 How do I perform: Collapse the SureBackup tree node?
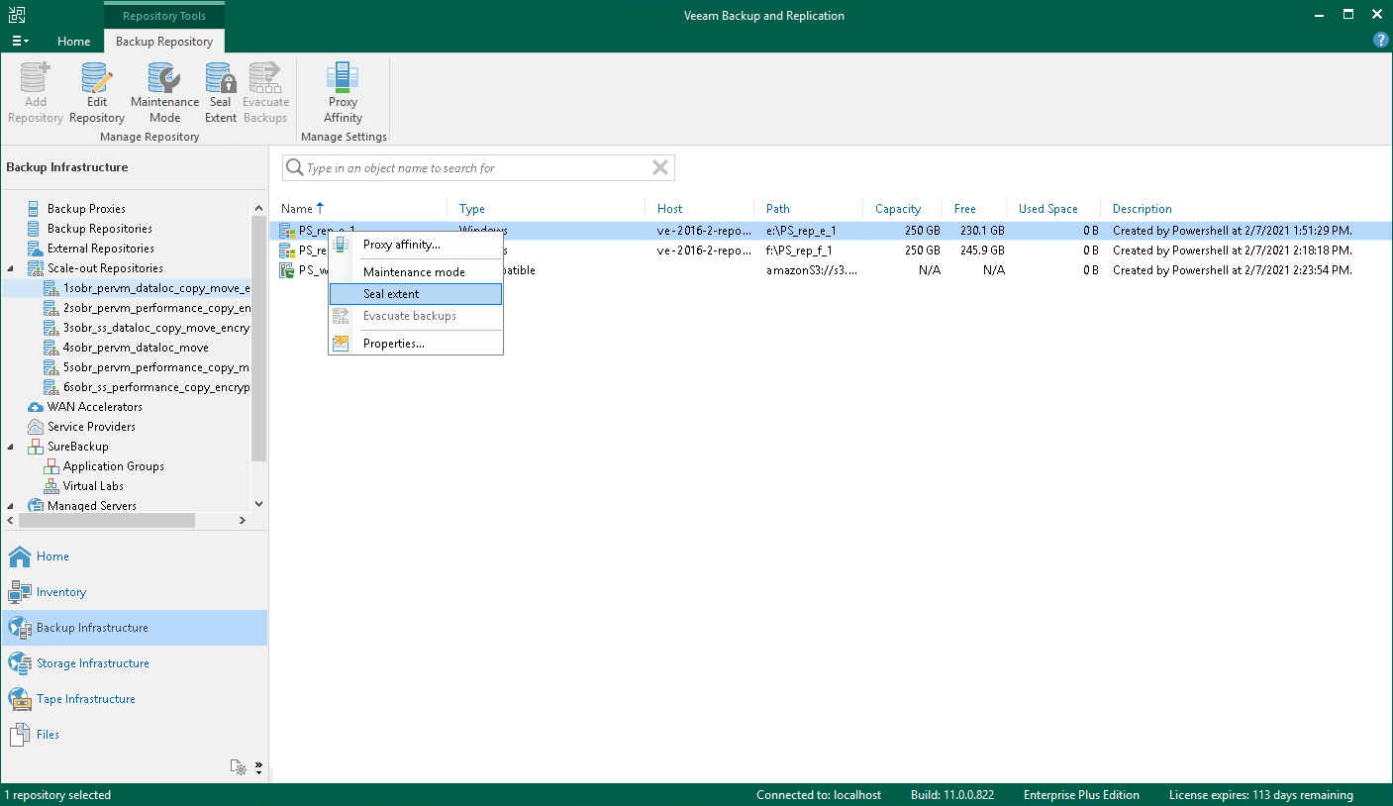pyautogui.click(x=12, y=447)
